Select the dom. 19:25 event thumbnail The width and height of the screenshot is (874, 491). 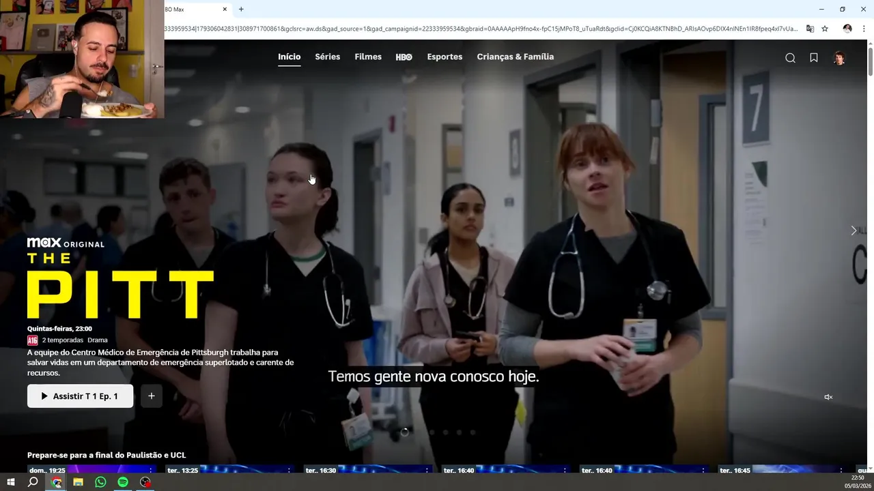(x=91, y=469)
